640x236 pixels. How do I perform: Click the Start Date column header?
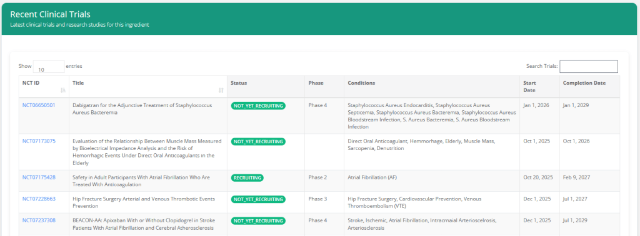pyautogui.click(x=539, y=87)
